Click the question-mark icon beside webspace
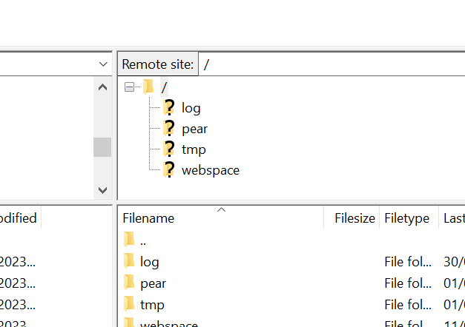The image size is (465, 327). 169,169
